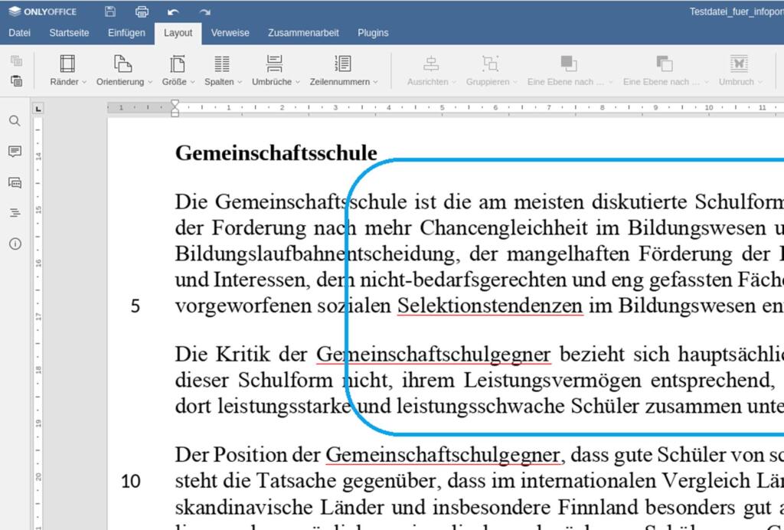Click the Ausrichten align icon

point(431,64)
